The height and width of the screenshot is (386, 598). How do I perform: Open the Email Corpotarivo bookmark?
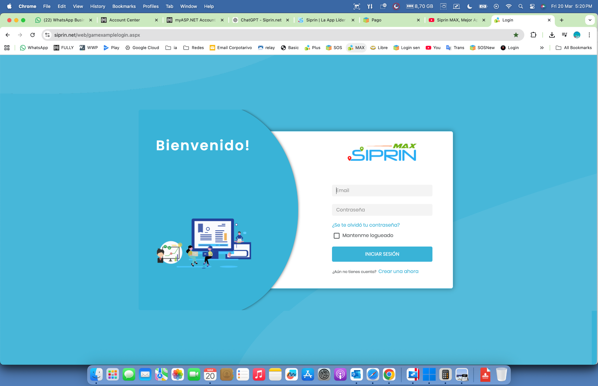pyautogui.click(x=231, y=48)
